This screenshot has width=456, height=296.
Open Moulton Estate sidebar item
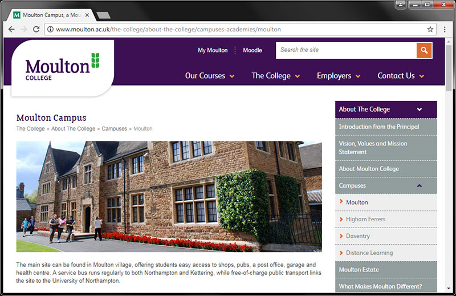point(386,270)
